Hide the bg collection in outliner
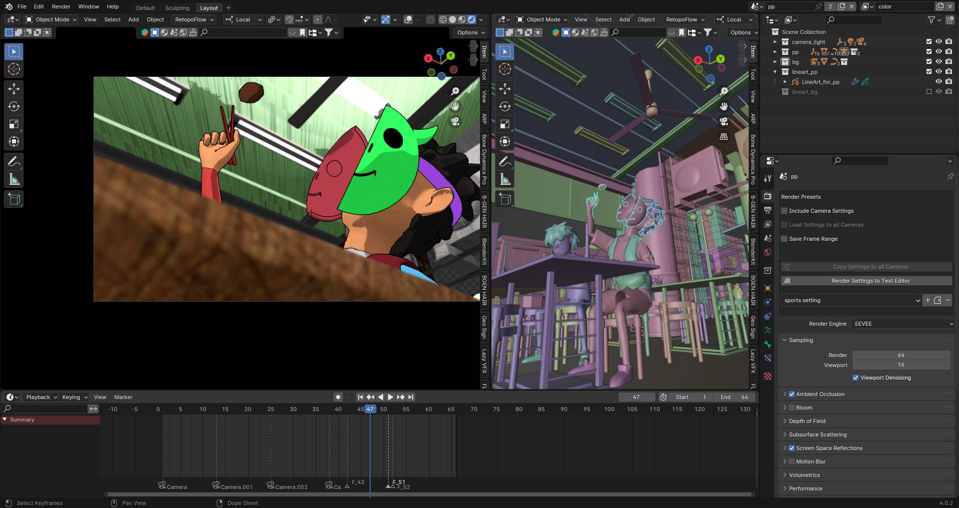Image resolution: width=959 pixels, height=508 pixels. [x=939, y=62]
